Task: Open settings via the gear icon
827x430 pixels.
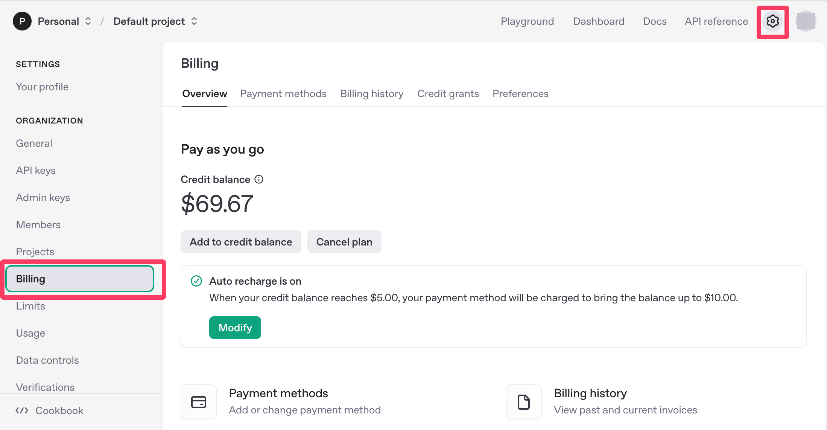Action: [x=772, y=21]
